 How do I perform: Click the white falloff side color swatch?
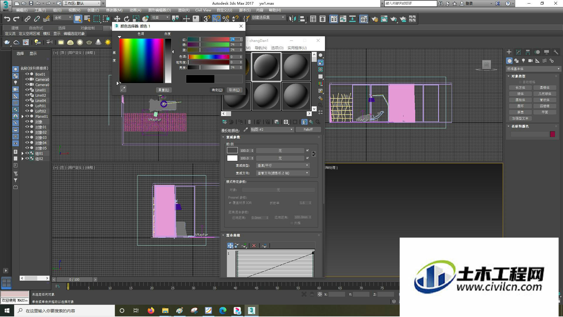pyautogui.click(x=232, y=158)
